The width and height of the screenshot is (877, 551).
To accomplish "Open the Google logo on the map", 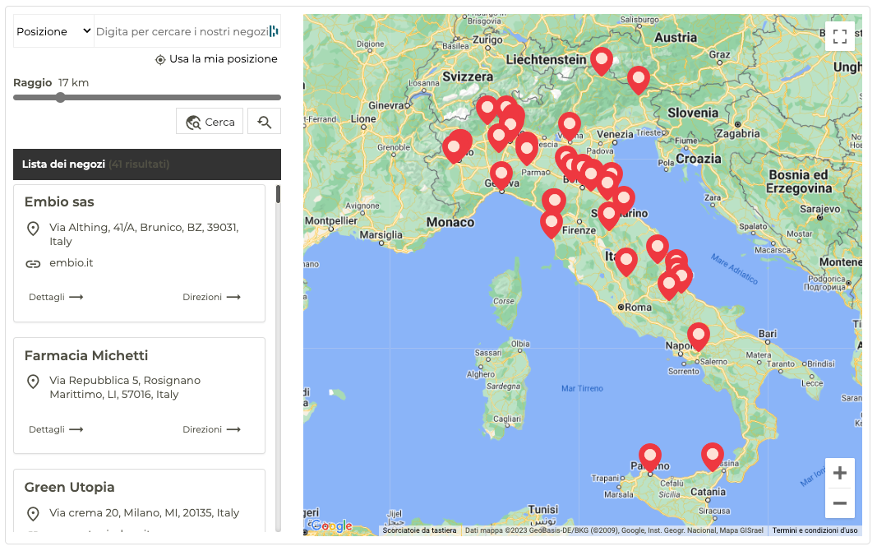I will pyautogui.click(x=331, y=526).
